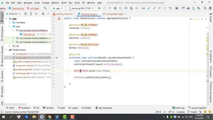Toggle the Gradle panel on right edge

[x=211, y=17]
